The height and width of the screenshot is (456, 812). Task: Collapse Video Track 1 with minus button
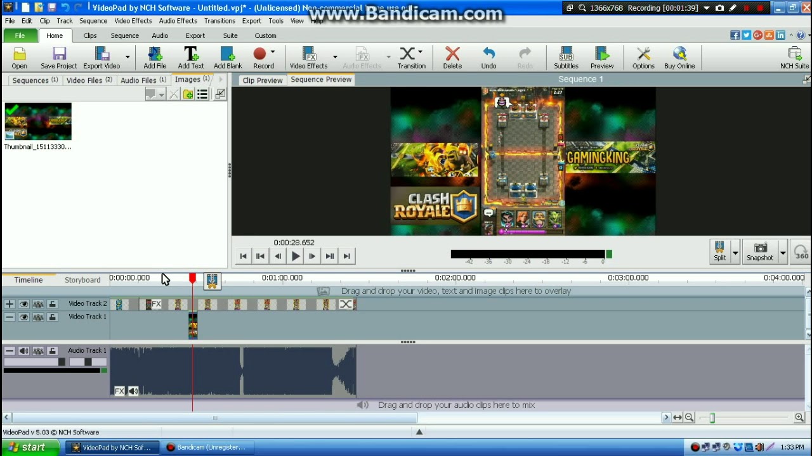(10, 317)
